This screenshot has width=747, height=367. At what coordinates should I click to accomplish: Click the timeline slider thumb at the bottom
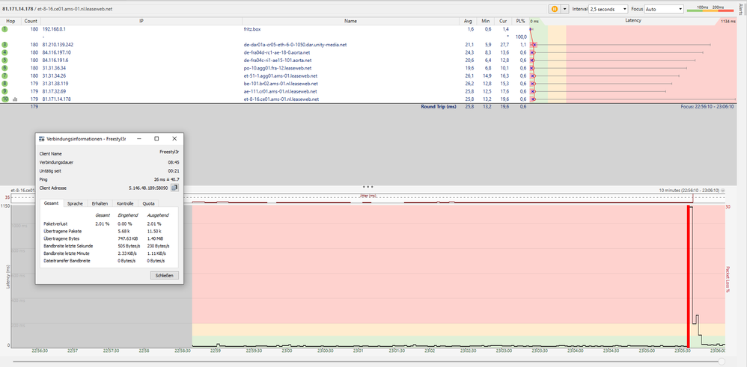pyautogui.click(x=722, y=362)
